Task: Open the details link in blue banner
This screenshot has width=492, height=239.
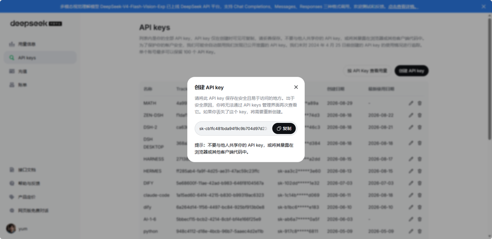Action: tap(403, 6)
